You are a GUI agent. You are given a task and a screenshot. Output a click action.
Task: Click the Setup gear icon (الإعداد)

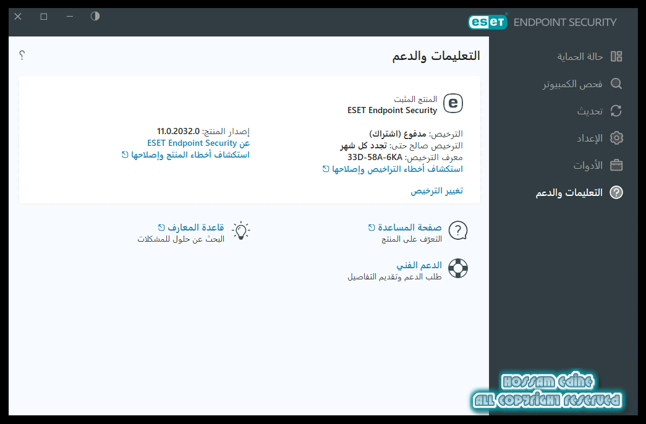[x=616, y=138]
